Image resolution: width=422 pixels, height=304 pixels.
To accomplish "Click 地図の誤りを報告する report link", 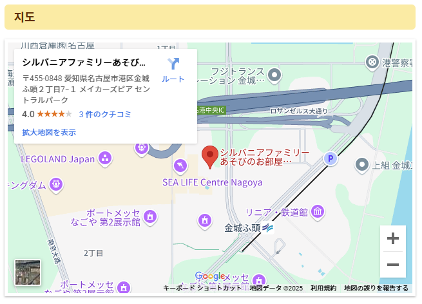I will click(376, 288).
